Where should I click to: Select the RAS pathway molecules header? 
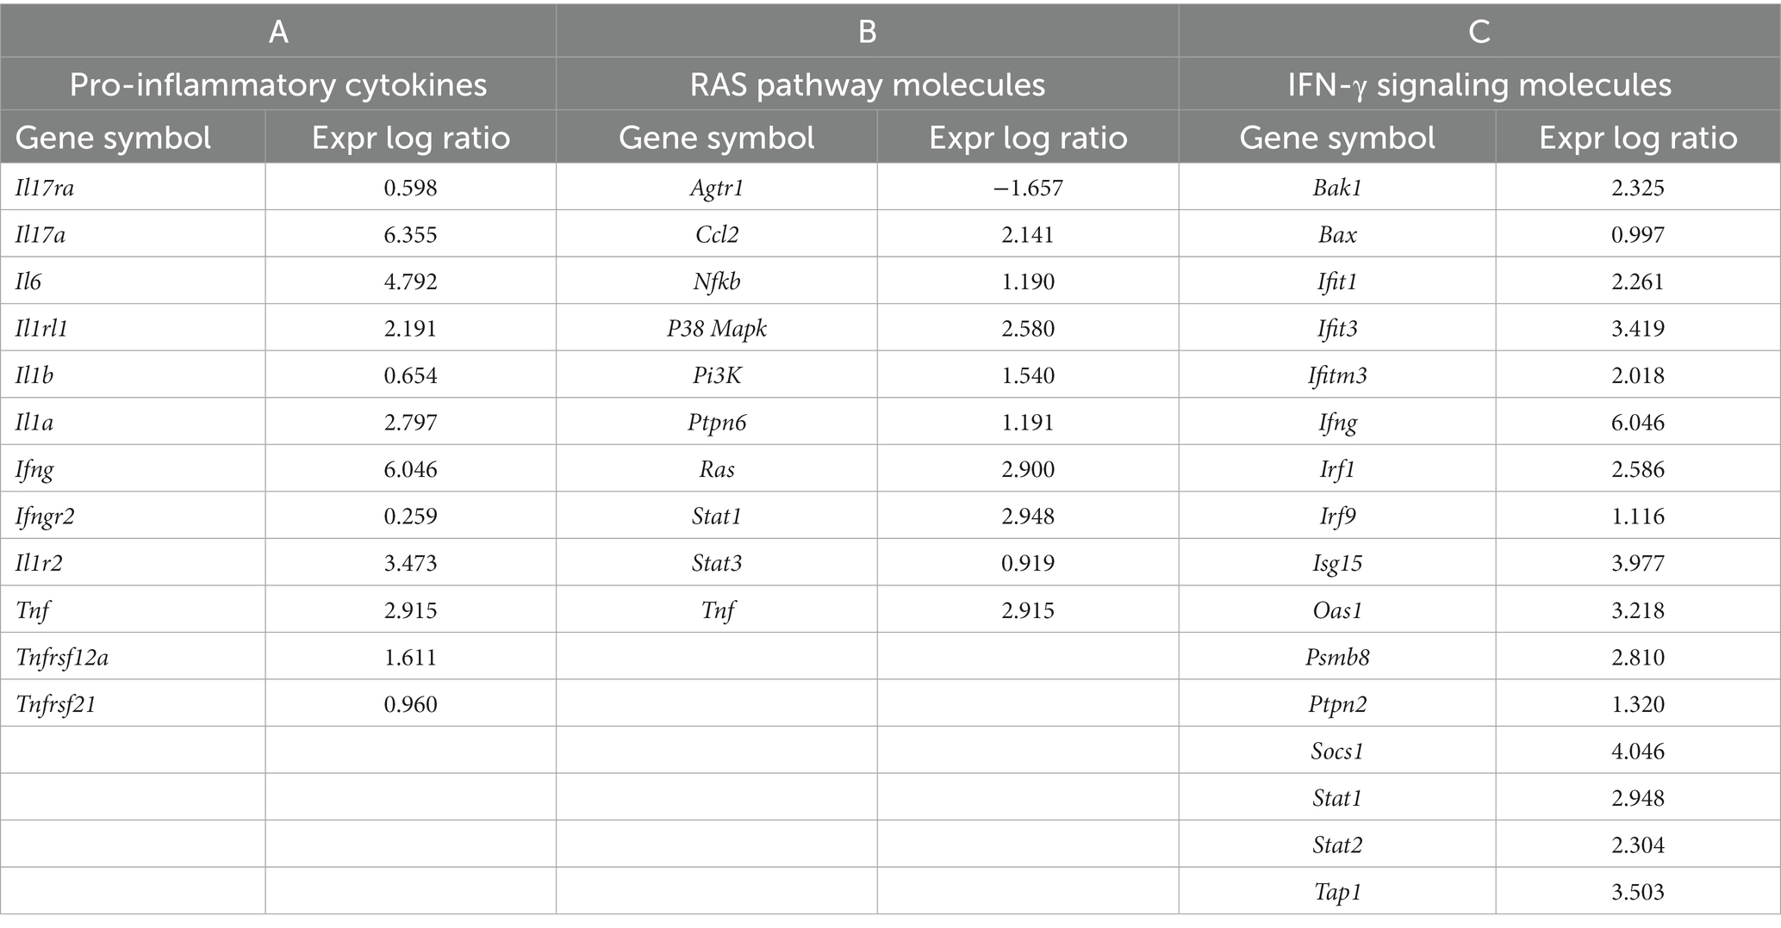(868, 84)
